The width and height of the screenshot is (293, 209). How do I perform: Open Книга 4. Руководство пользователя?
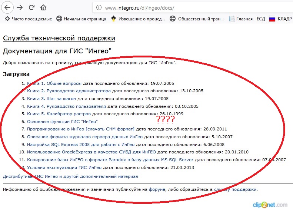[x=66, y=106]
